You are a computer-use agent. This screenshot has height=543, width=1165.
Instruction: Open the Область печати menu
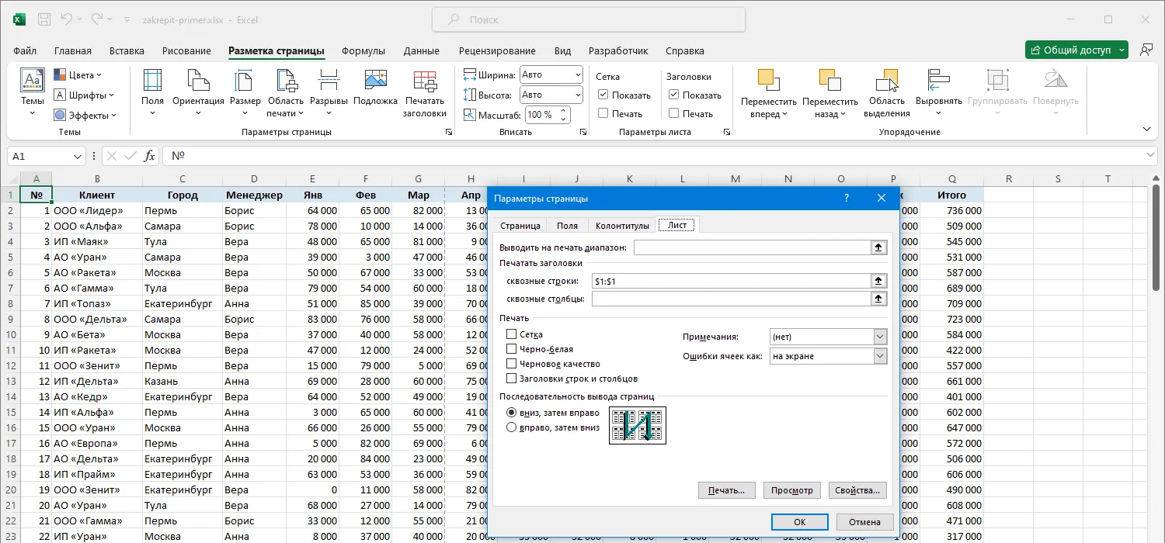point(286,93)
